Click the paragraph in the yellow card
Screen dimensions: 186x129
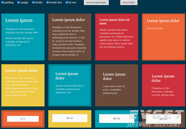[22, 86]
